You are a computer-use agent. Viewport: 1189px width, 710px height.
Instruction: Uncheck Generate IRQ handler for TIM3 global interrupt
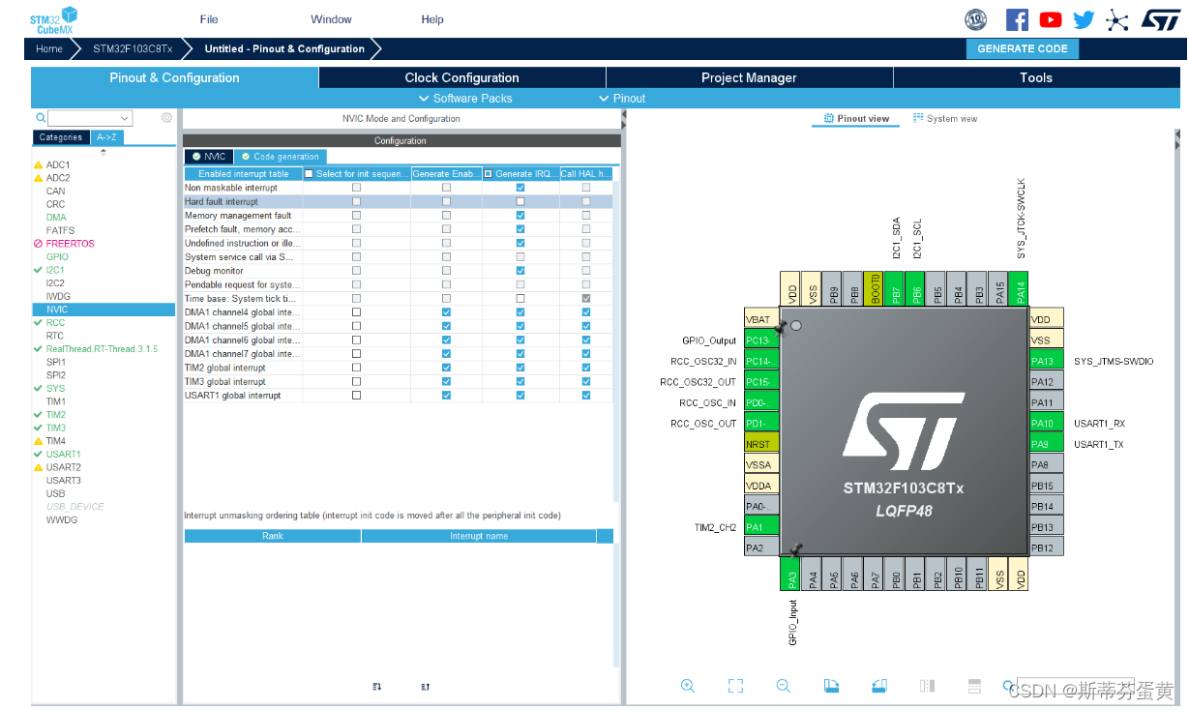[x=520, y=381]
